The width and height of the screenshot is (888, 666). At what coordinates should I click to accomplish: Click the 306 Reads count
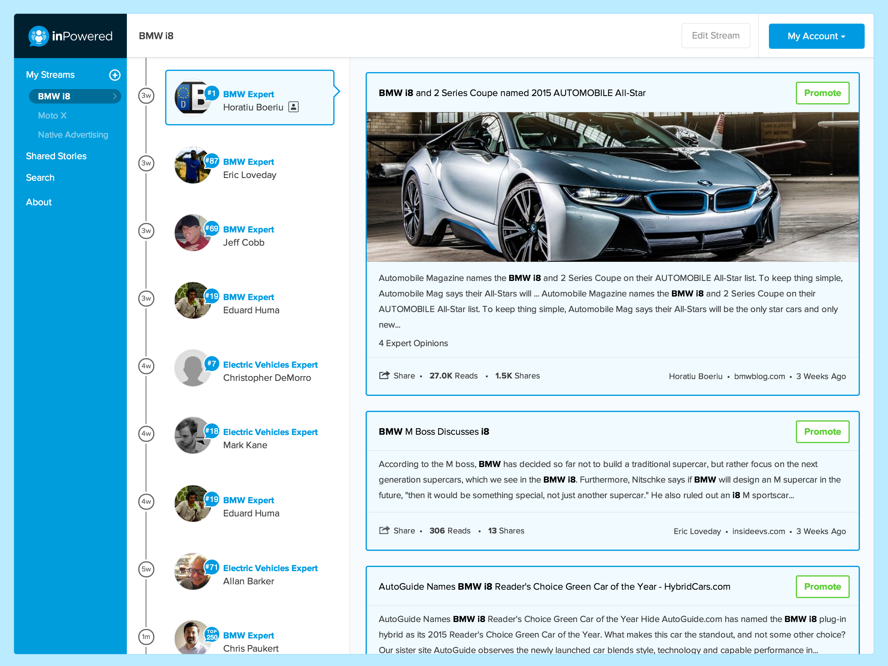(x=450, y=531)
